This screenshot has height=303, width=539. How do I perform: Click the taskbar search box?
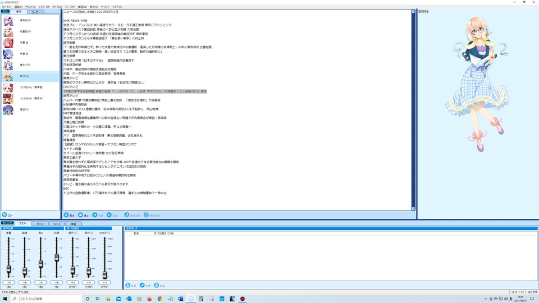coord(46,299)
